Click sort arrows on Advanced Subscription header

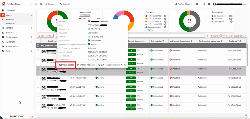click(x=192, y=41)
